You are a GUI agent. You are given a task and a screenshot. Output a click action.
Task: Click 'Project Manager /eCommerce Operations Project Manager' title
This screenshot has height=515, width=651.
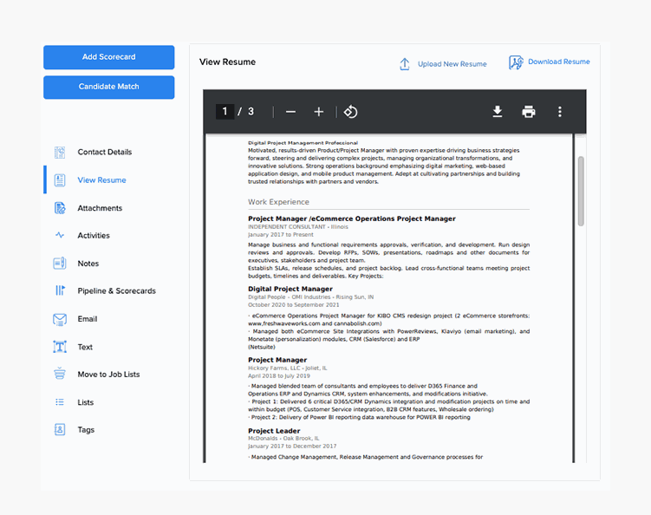tap(352, 218)
